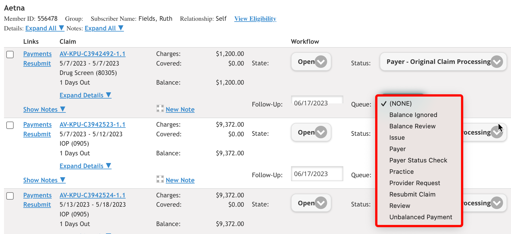Click the Follow-Up date field showing 06/17/2023 for IOP claim

pos(317,174)
